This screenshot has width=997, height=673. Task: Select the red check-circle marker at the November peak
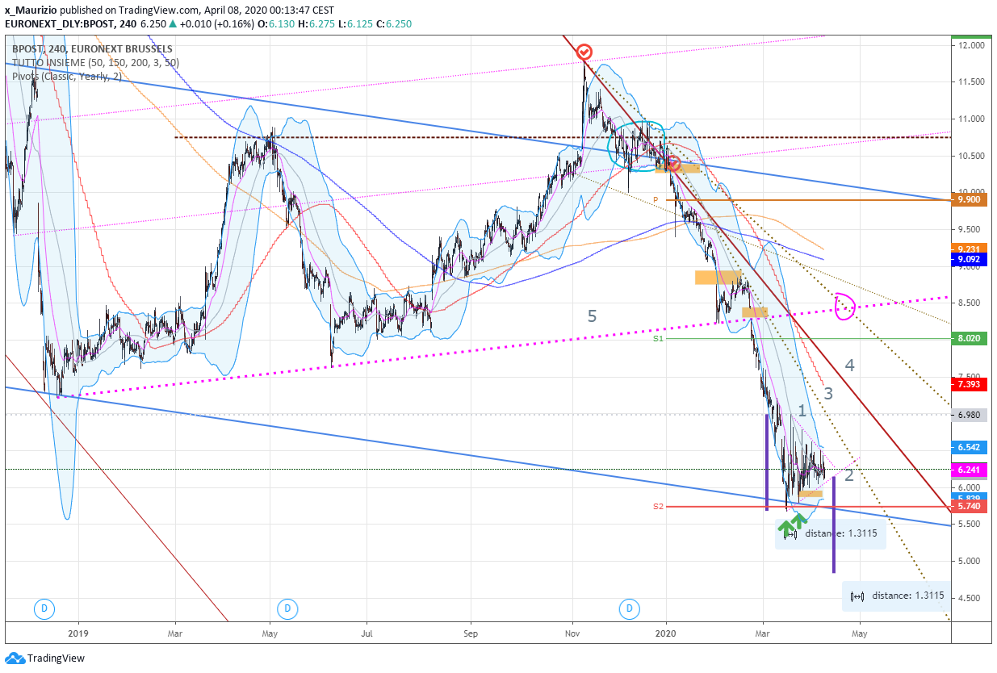pyautogui.click(x=585, y=52)
